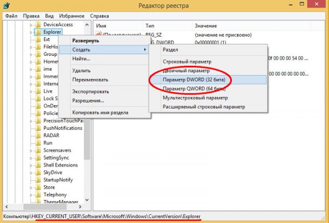This screenshot has width=329, height=223.
Task: Open the Правка menu in menu bar
Action: [31, 16]
